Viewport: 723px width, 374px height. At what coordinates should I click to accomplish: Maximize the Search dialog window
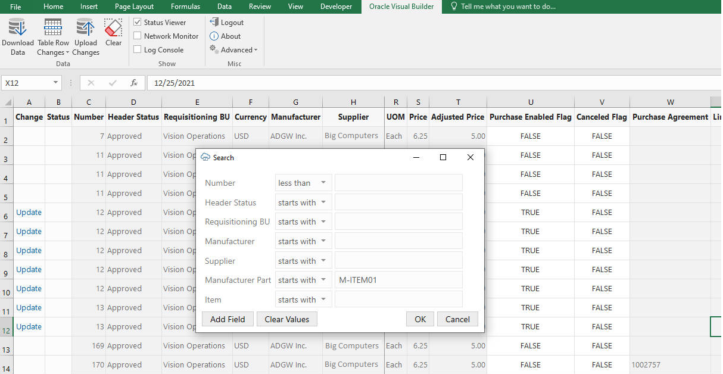[x=443, y=157]
